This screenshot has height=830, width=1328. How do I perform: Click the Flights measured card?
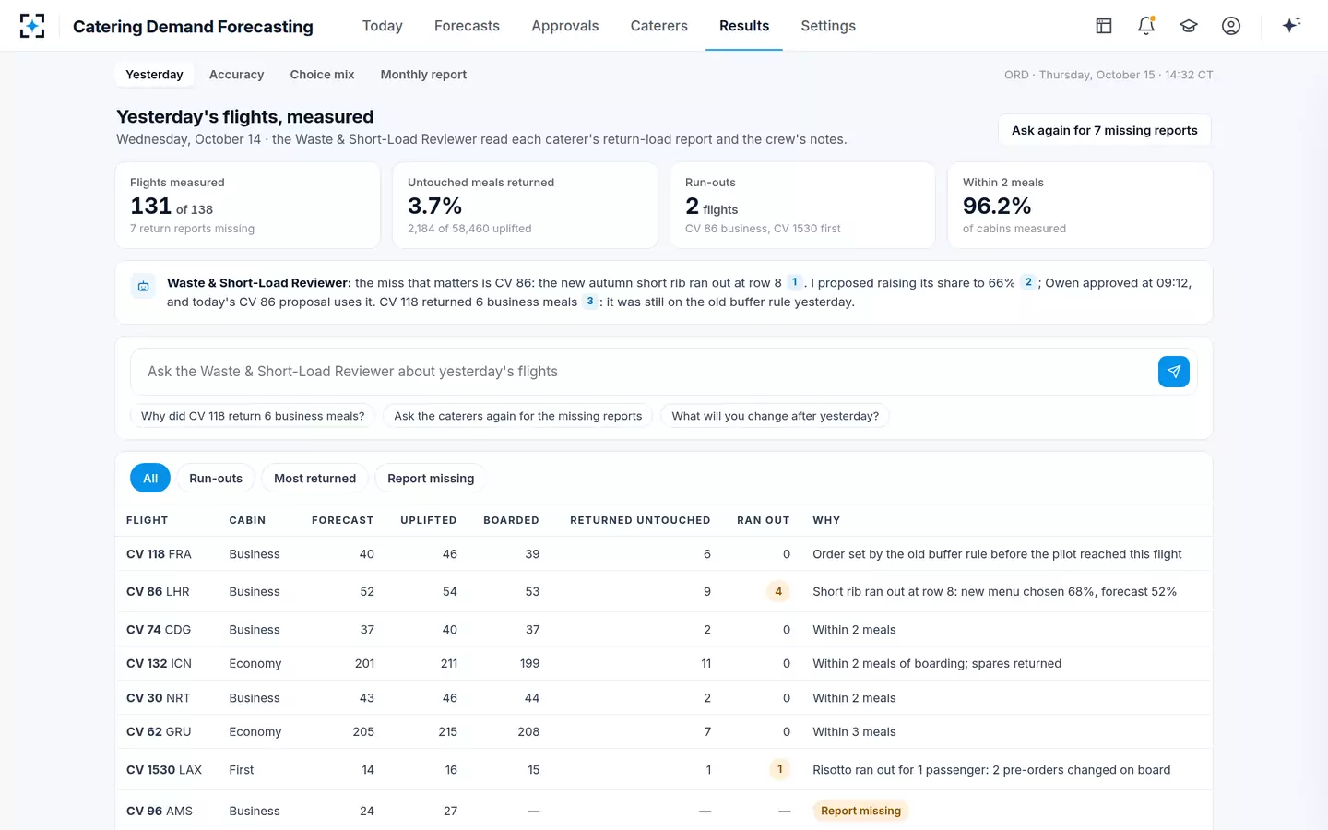[248, 206]
